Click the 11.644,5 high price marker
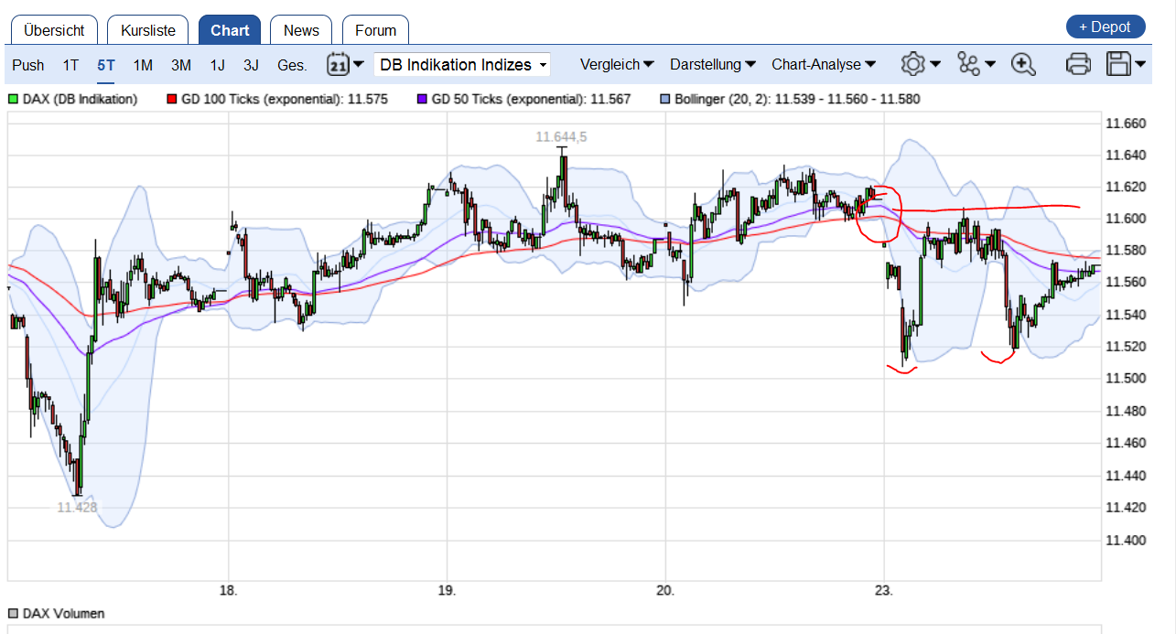Image resolution: width=1176 pixels, height=634 pixels. coord(561,136)
